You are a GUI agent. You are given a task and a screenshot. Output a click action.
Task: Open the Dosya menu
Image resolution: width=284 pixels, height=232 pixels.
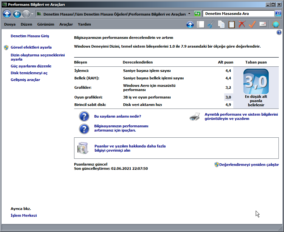10,24
